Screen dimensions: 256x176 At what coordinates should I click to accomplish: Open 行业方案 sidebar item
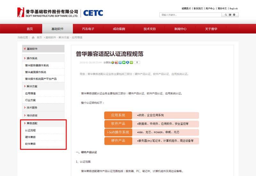pos(43,100)
